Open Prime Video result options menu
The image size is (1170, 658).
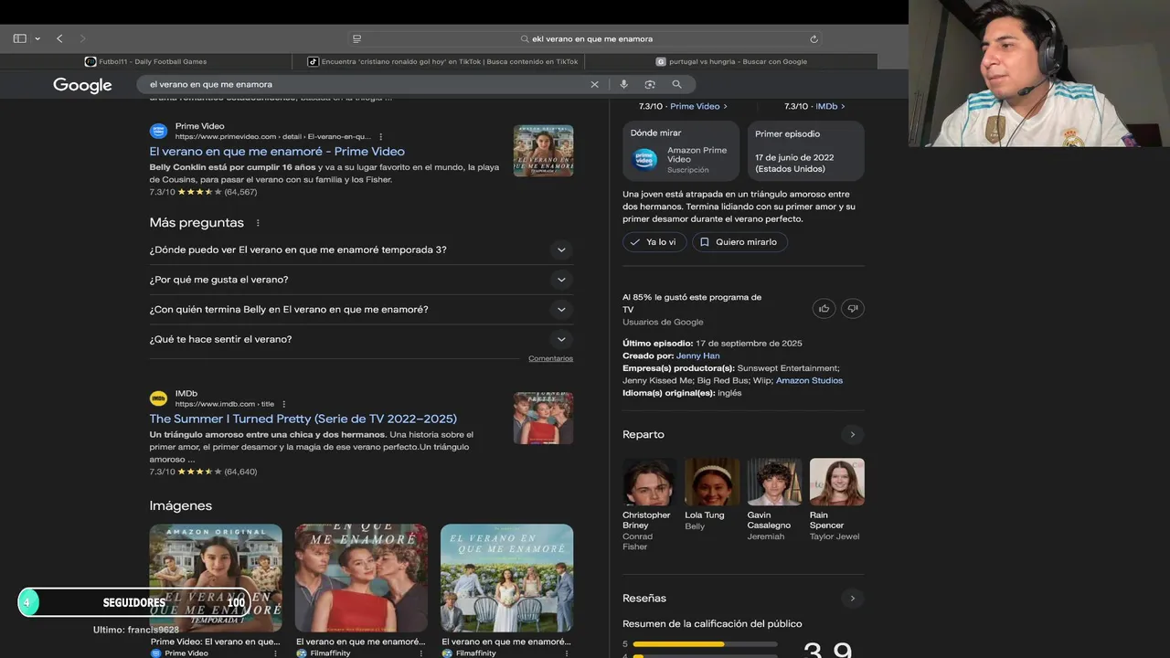click(x=381, y=137)
